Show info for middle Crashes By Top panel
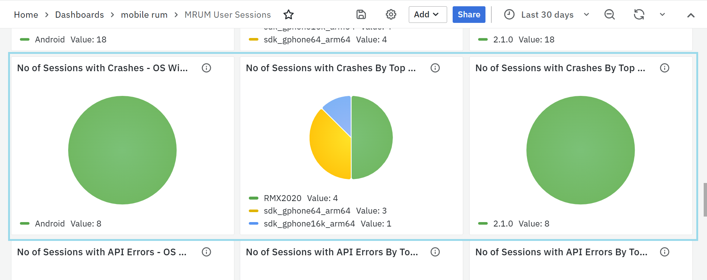Image resolution: width=707 pixels, height=280 pixels. coord(435,68)
